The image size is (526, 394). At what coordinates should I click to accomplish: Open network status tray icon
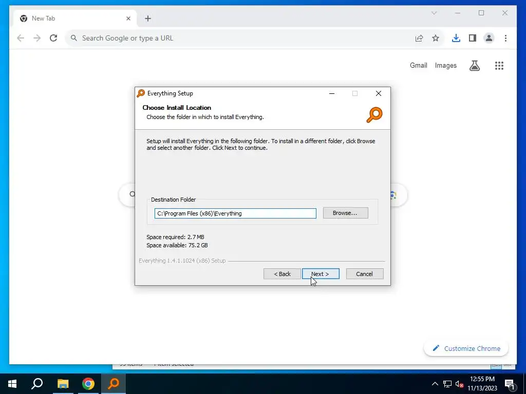tap(447, 384)
